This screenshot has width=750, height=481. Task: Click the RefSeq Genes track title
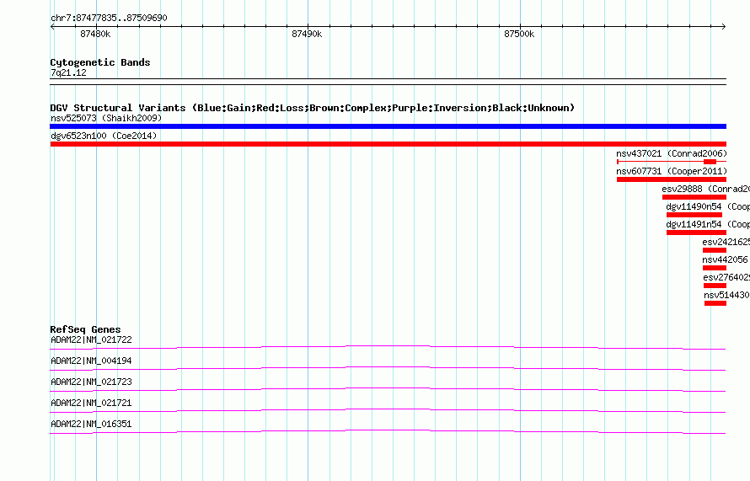click(85, 329)
